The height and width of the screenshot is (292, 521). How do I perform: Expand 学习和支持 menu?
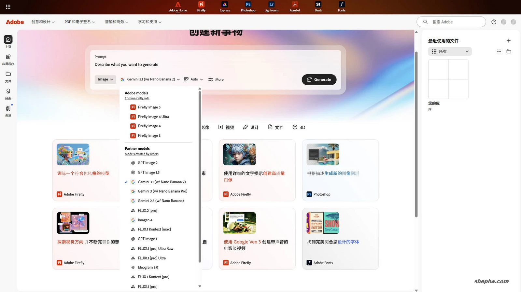(x=150, y=22)
